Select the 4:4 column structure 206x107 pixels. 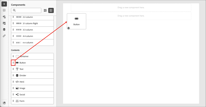[32, 36]
